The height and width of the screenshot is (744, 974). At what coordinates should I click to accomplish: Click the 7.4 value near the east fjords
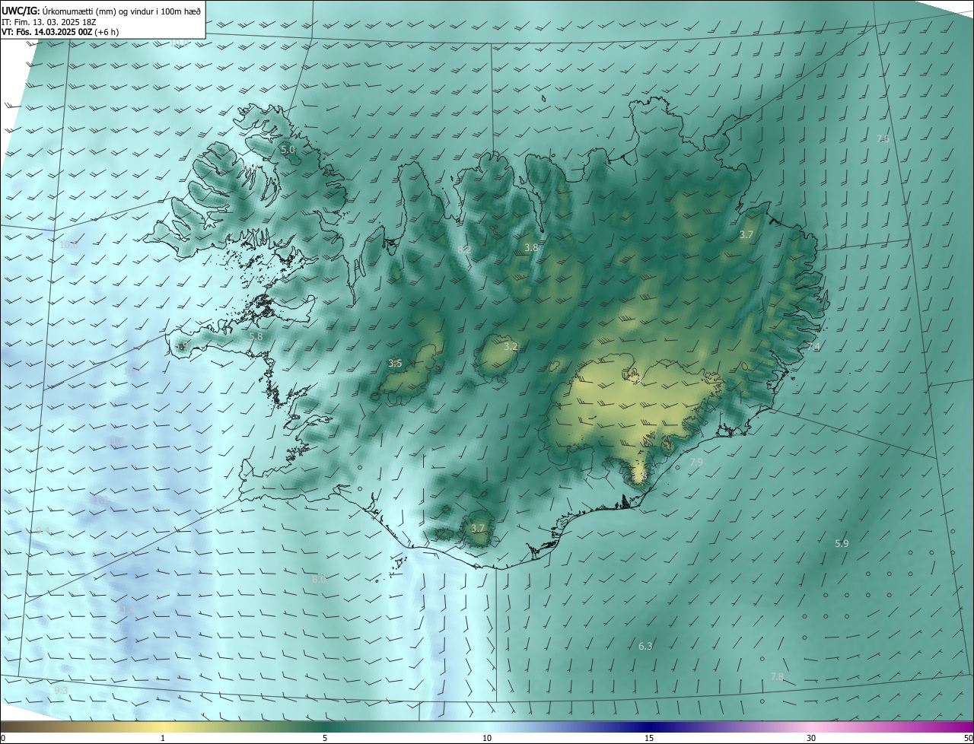pyautogui.click(x=814, y=347)
